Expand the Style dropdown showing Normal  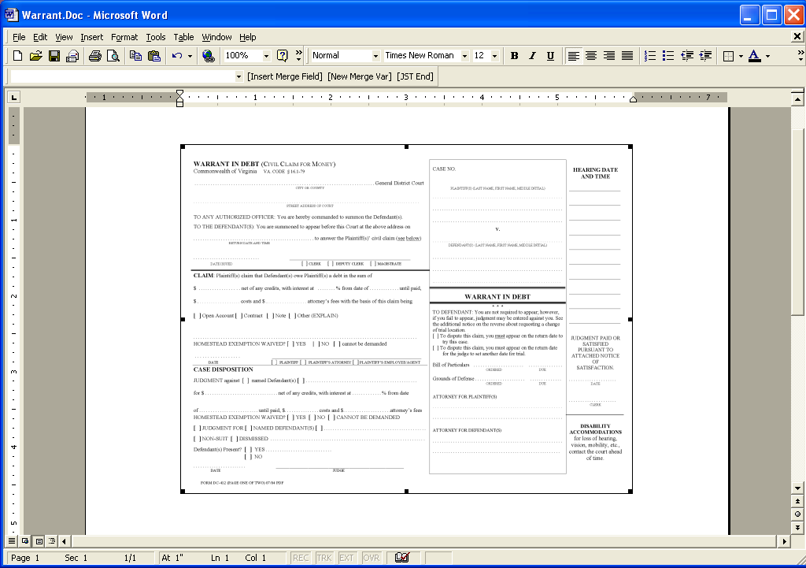tap(375, 56)
